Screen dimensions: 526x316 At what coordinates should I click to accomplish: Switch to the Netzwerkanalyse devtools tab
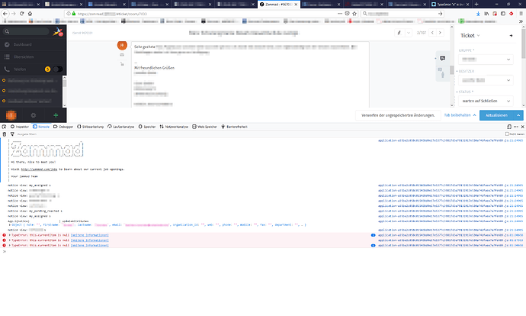pyautogui.click(x=174, y=127)
